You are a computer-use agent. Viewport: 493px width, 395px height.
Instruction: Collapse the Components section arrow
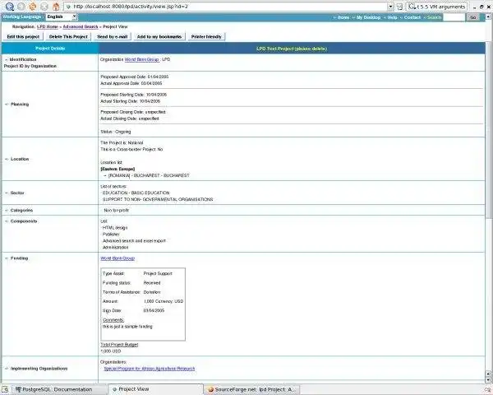pos(7,221)
